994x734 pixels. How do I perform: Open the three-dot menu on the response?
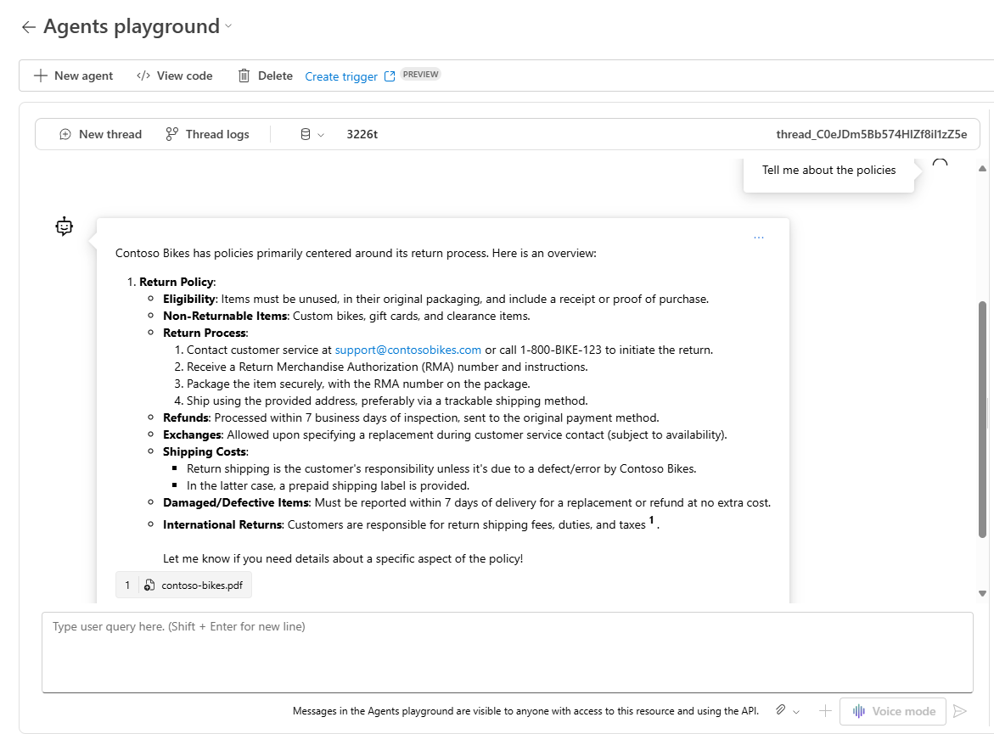759,237
